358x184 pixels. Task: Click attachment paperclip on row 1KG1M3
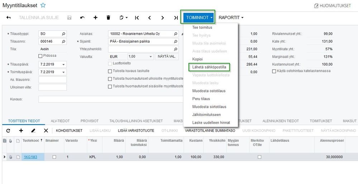10,157
